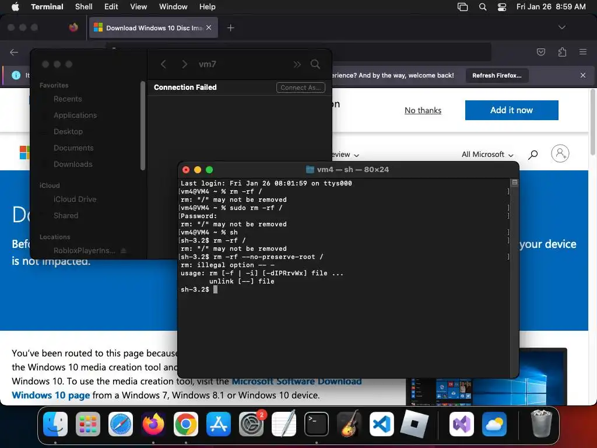This screenshot has width=597, height=448.
Task: Launch GarageBand from the Dock
Action: tap(349, 424)
